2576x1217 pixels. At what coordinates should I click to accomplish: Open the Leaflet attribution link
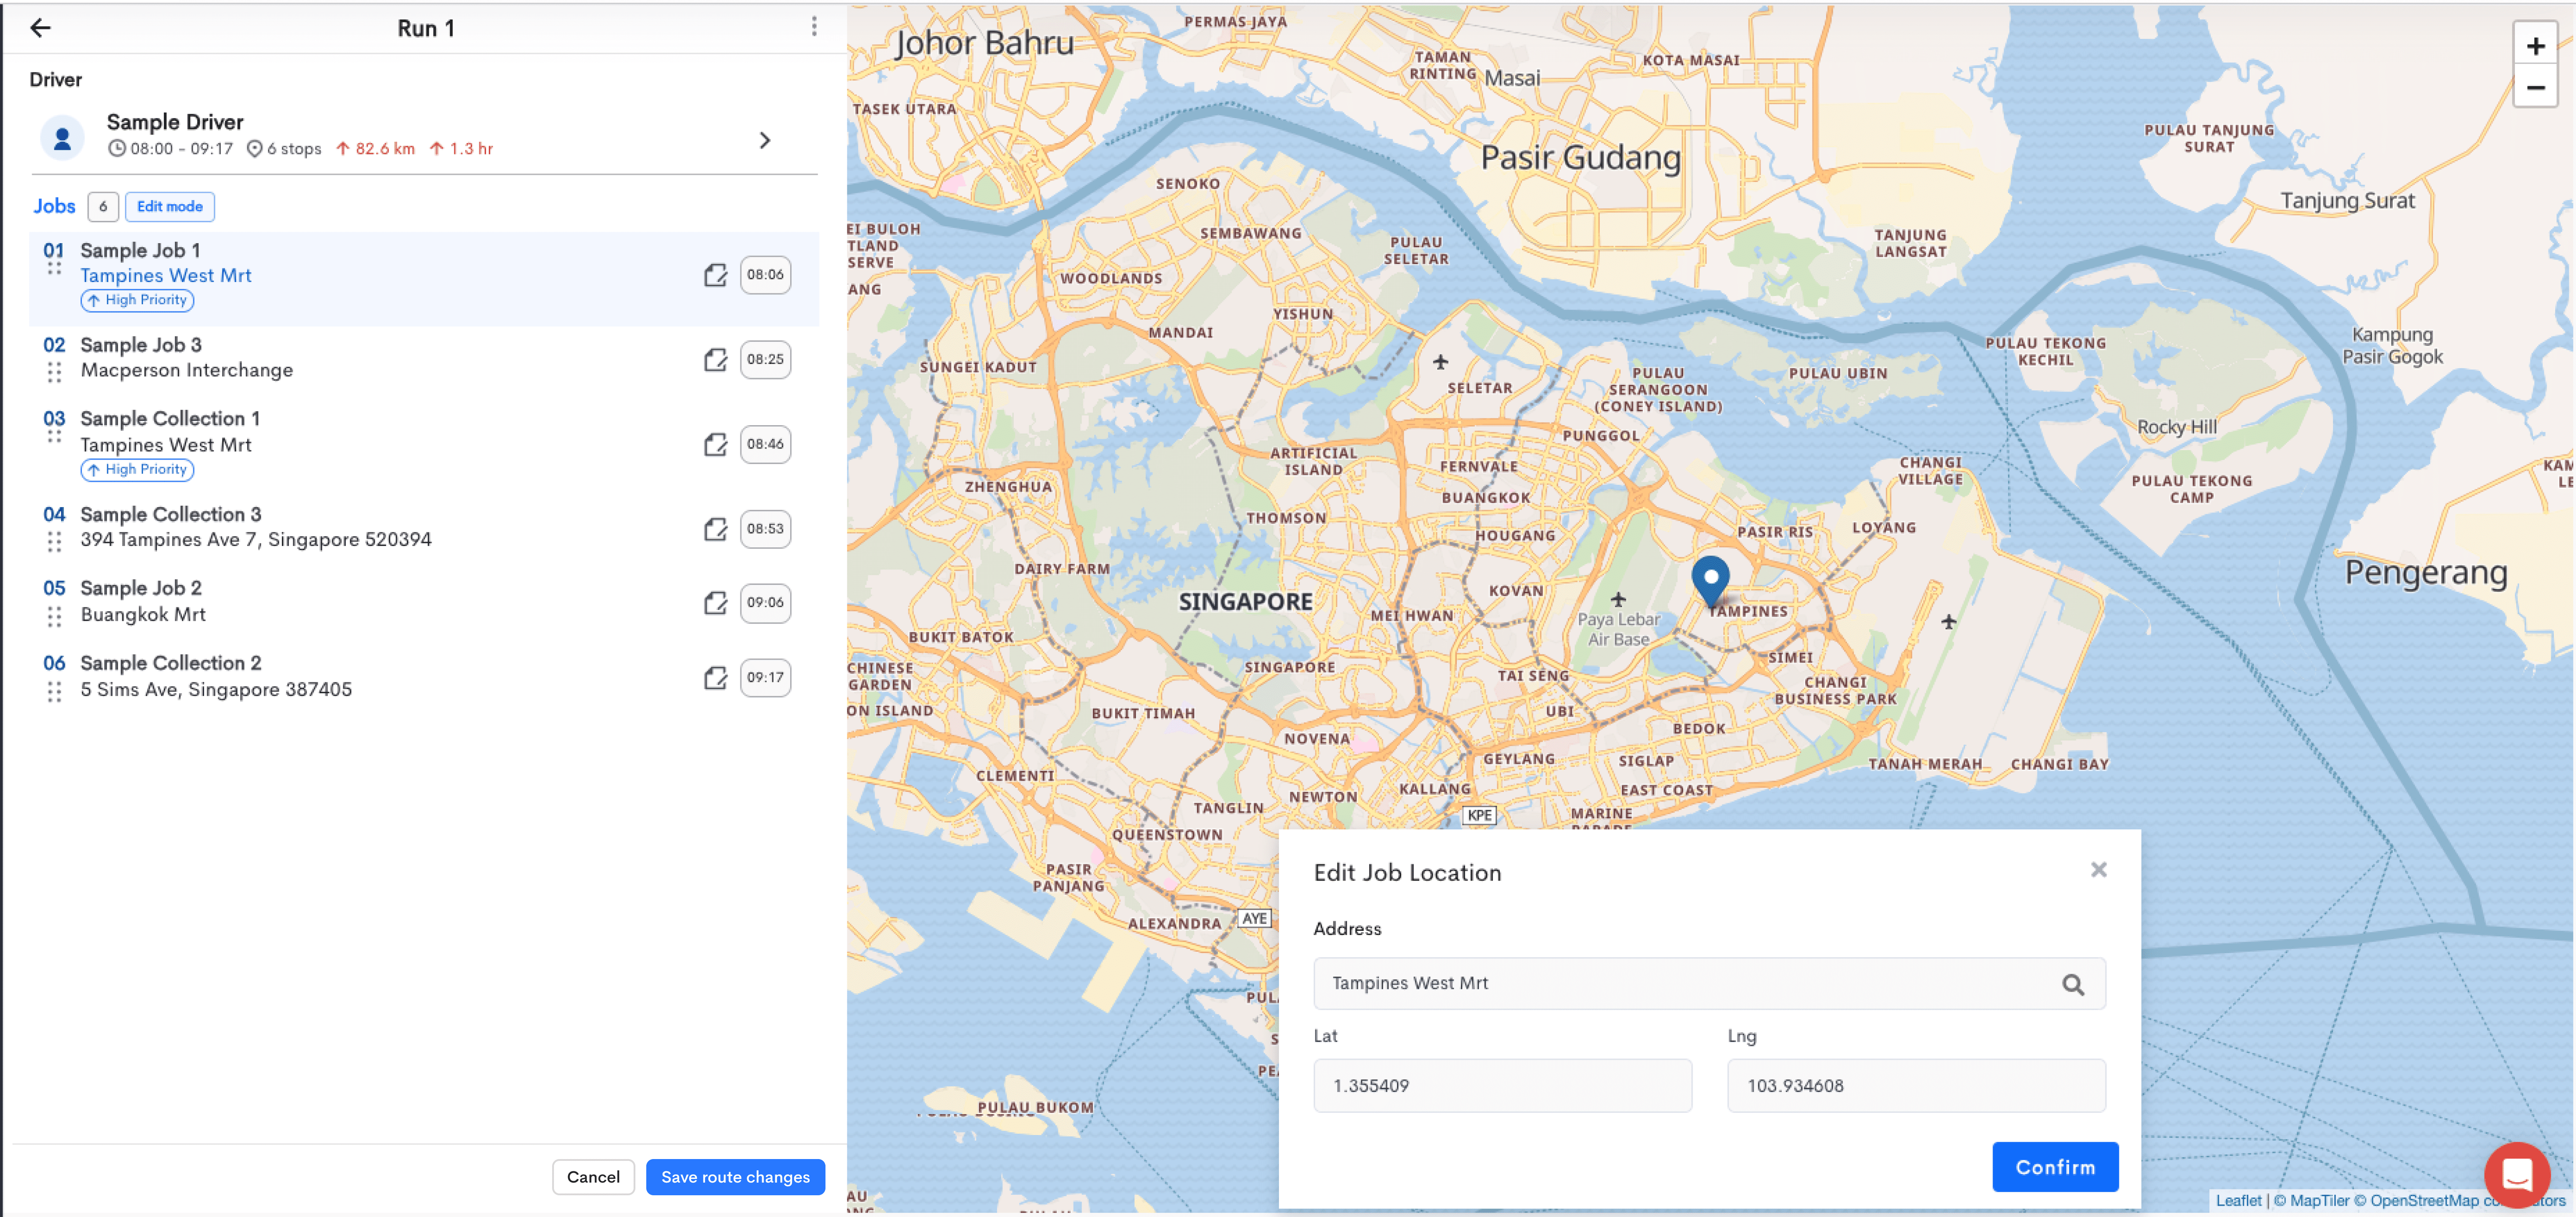point(2238,1201)
